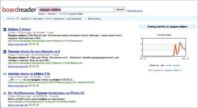This screenshot has height=108, width=198.
Task: Open продам чехлы на айфон 5,5s result
Action: click(x=29, y=74)
